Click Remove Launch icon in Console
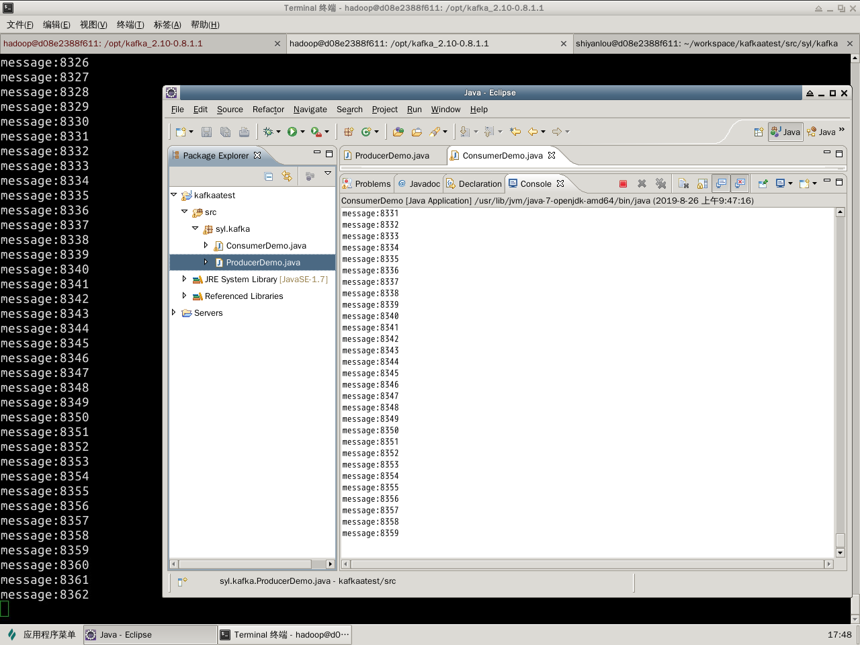Viewport: 860px width, 645px height. click(642, 183)
